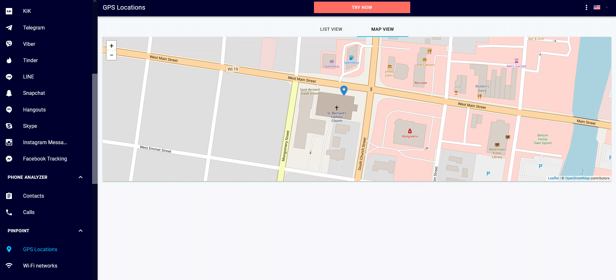
Task: Click the Mullen's Dairy restaurant icon
Action: coord(480,96)
